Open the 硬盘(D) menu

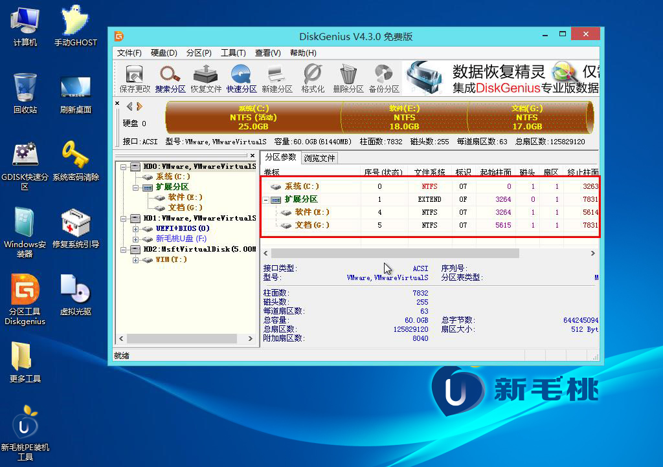click(164, 53)
